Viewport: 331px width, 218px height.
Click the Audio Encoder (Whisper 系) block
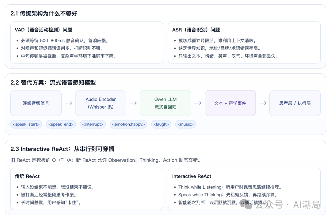tap(101, 103)
